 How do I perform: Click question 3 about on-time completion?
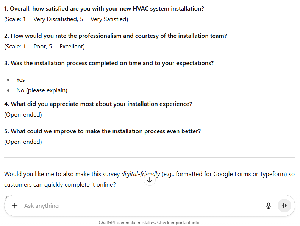coord(109,63)
